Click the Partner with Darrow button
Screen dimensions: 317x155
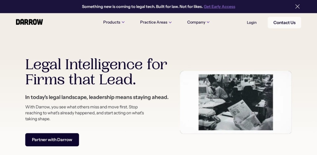point(52,140)
